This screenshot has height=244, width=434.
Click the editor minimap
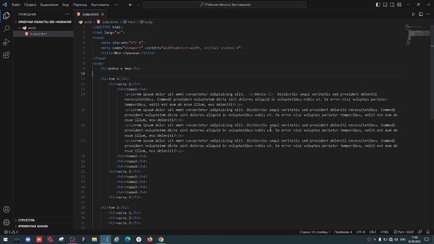418,35
